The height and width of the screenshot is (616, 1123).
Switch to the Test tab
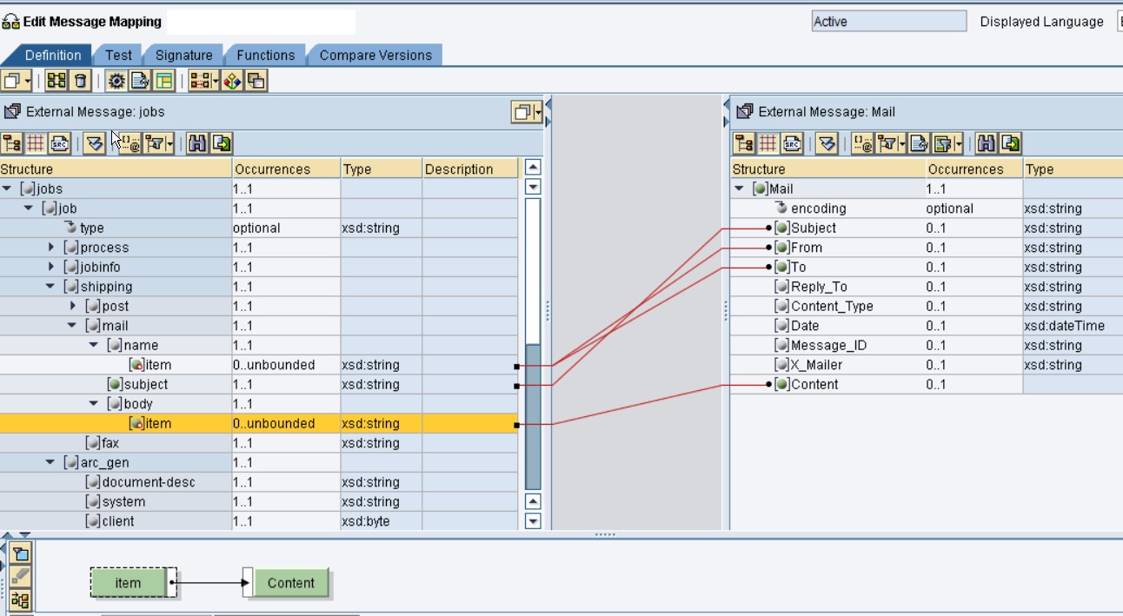(x=118, y=55)
